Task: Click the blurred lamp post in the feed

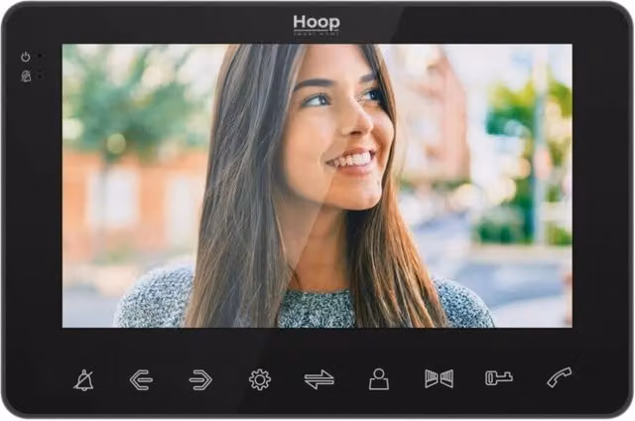Action: (538, 162)
